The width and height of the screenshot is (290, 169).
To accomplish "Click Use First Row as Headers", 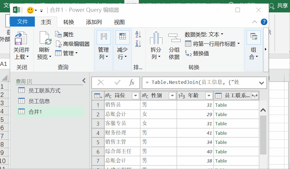I will [210, 44].
